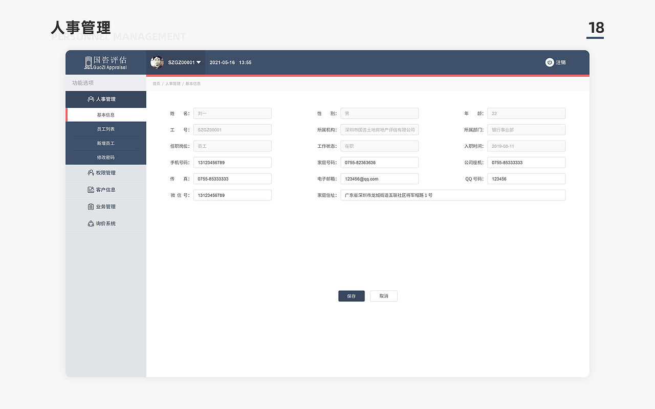655x409 pixels.
Task: Open the 修改密码 submenu item
Action: pos(106,157)
